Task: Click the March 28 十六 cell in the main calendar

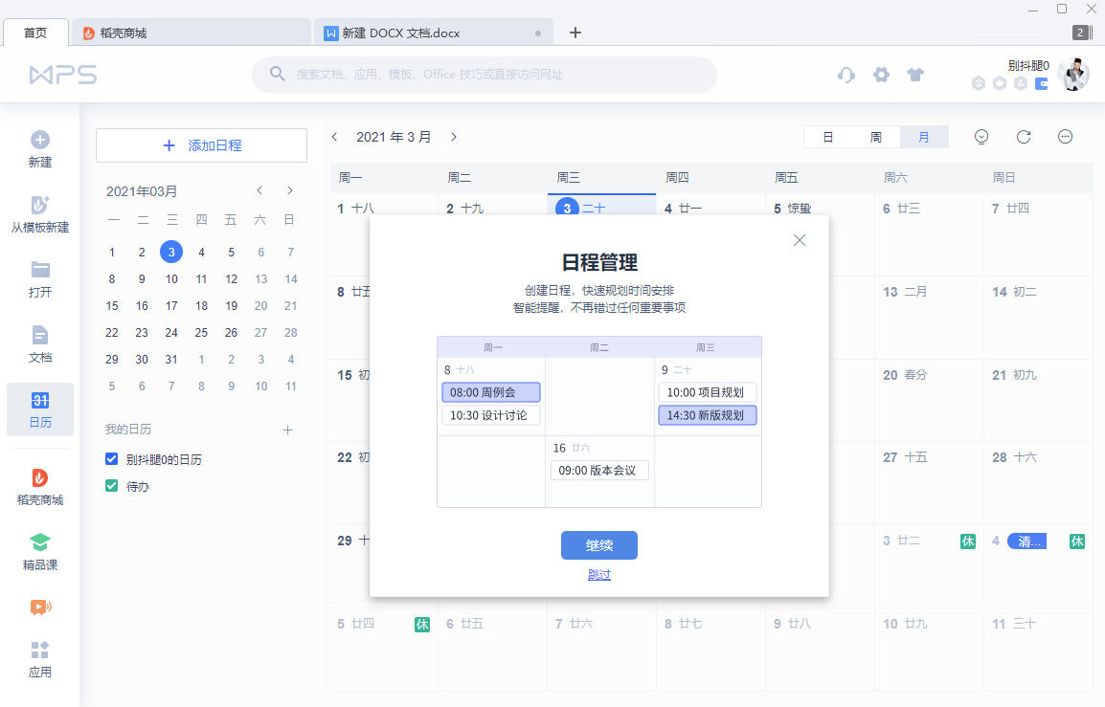Action: point(1038,483)
